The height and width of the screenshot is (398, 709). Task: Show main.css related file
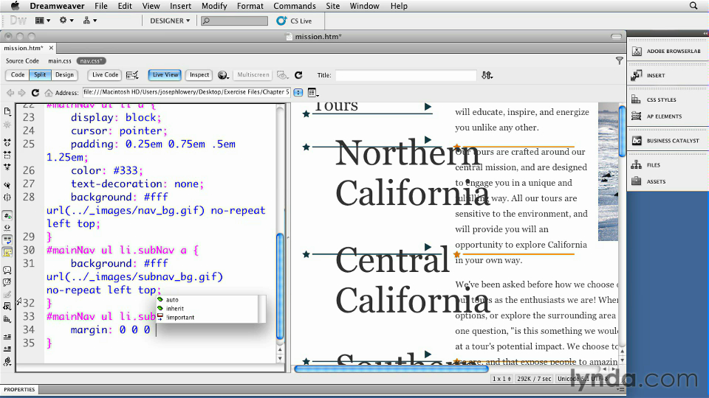(60, 61)
